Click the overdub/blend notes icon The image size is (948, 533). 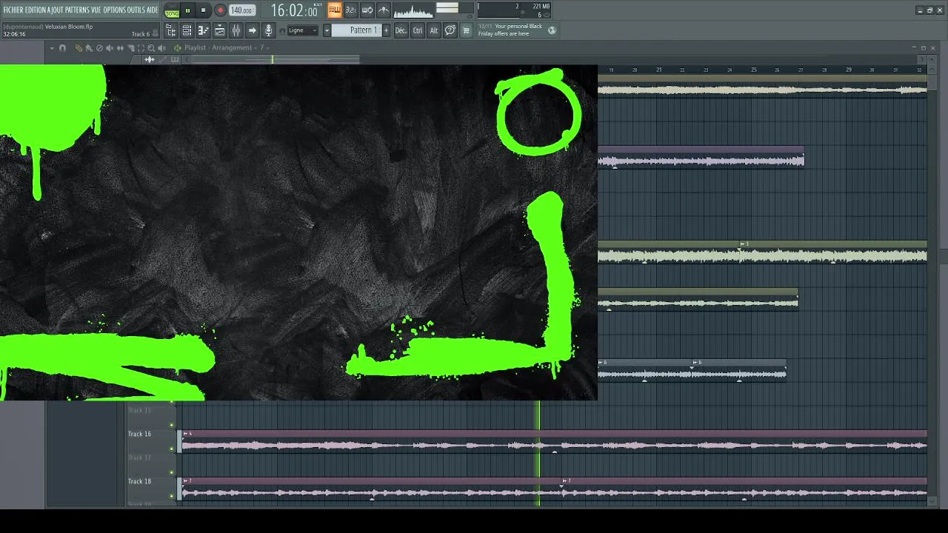pos(384,10)
